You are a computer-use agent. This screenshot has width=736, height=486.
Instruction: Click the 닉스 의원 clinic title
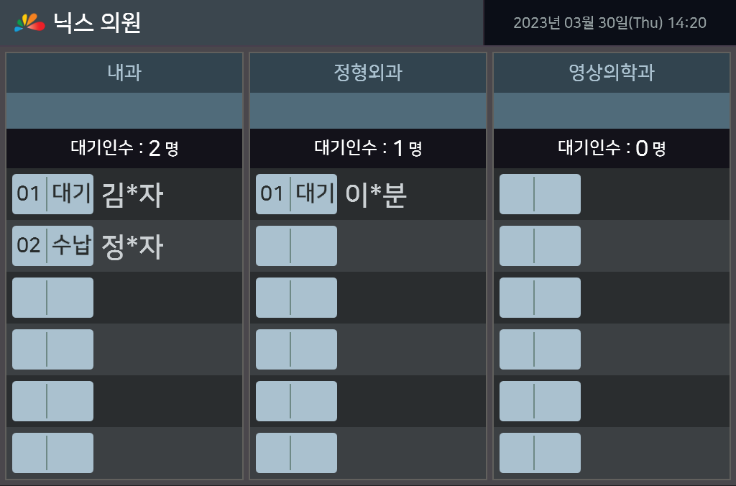pyautogui.click(x=97, y=23)
